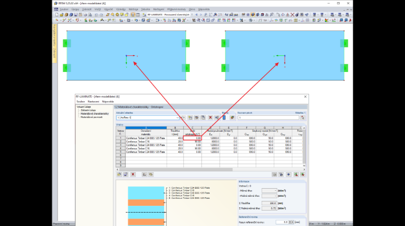The image size is (405, 226).
Task: Select row 2 Coniferous Timber C16 cell
Action: click(x=146, y=142)
